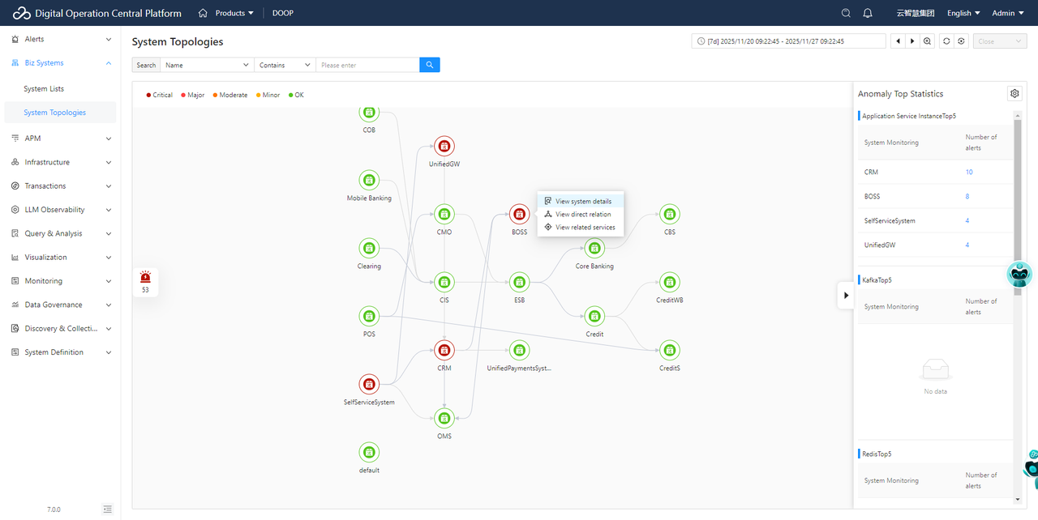Click the auto-refresh play circle icon
Screen dimensions: 1038x520
(961, 41)
